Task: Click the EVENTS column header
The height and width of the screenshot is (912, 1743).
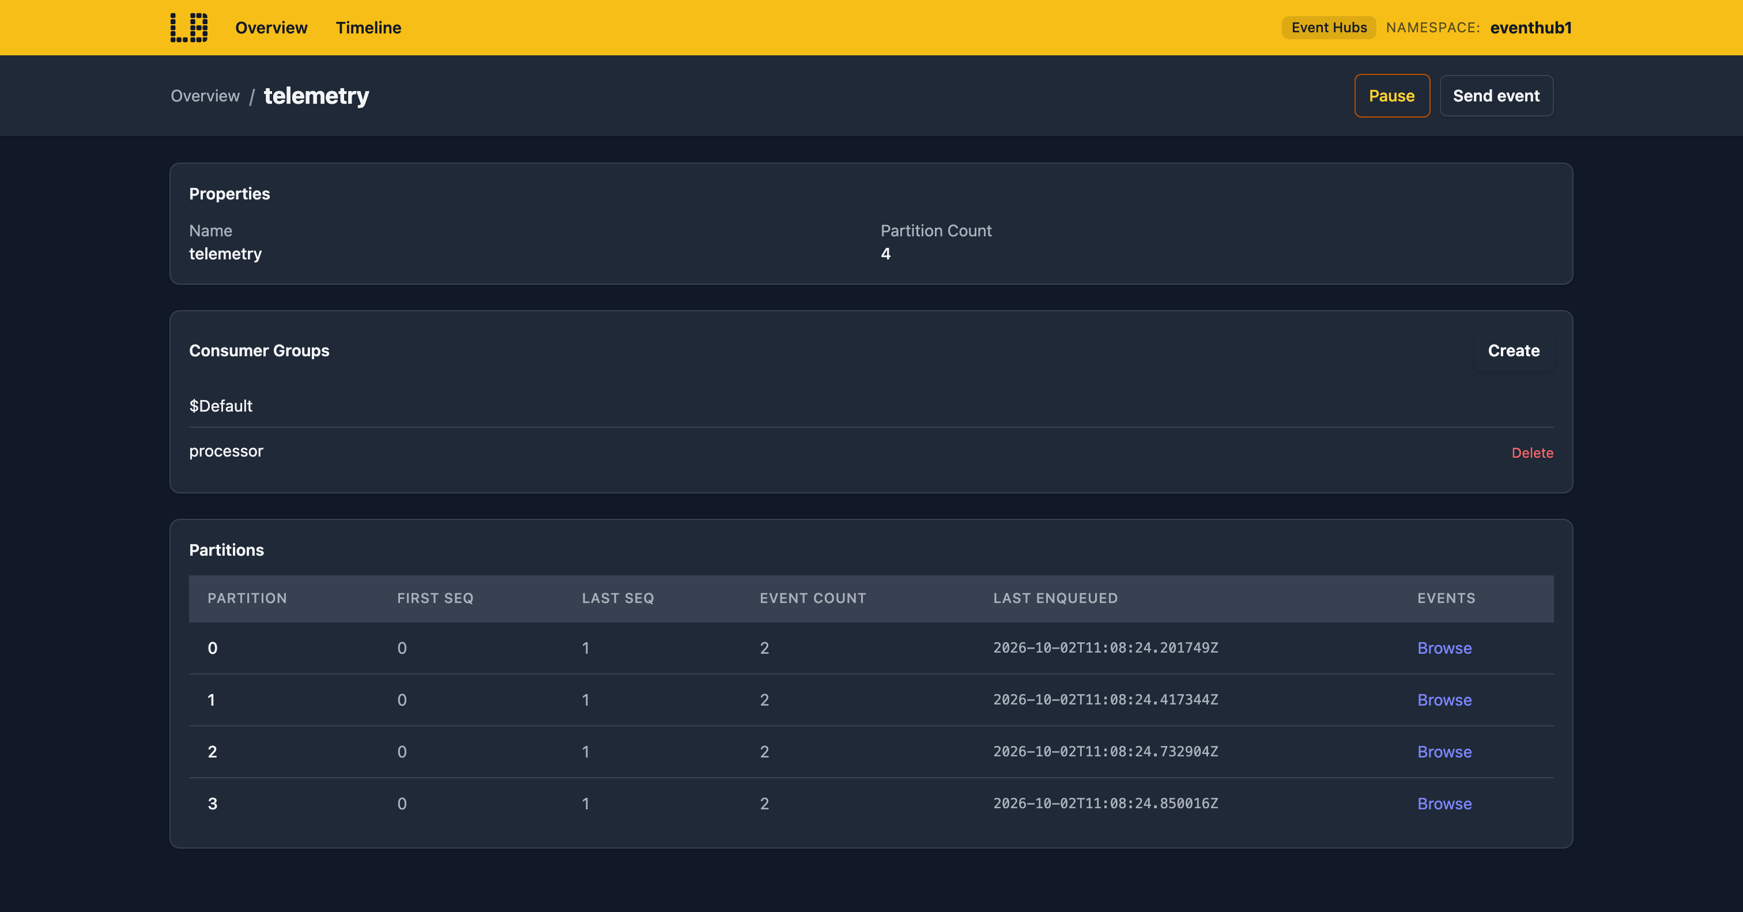Action: 1446,598
